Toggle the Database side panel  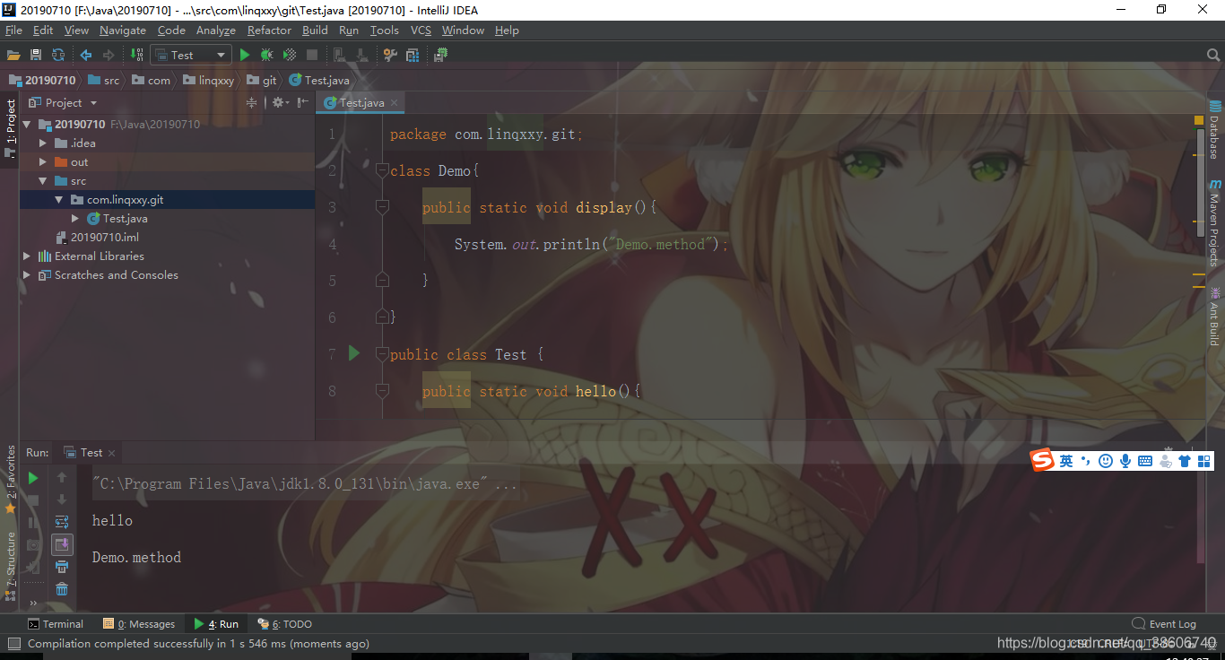click(1214, 130)
